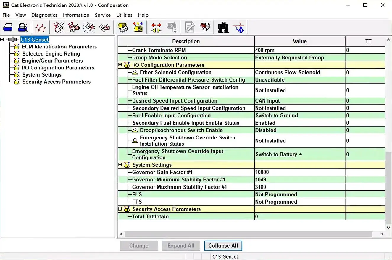392x260 pixels.
Task: Open Active Diagnostic Codes stethoscope icon
Action: (59, 27)
